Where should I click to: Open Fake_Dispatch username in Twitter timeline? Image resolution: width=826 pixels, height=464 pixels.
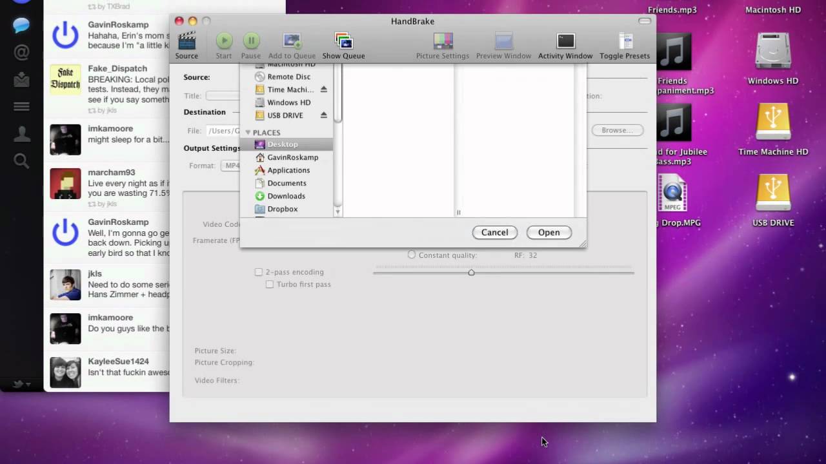(x=117, y=68)
